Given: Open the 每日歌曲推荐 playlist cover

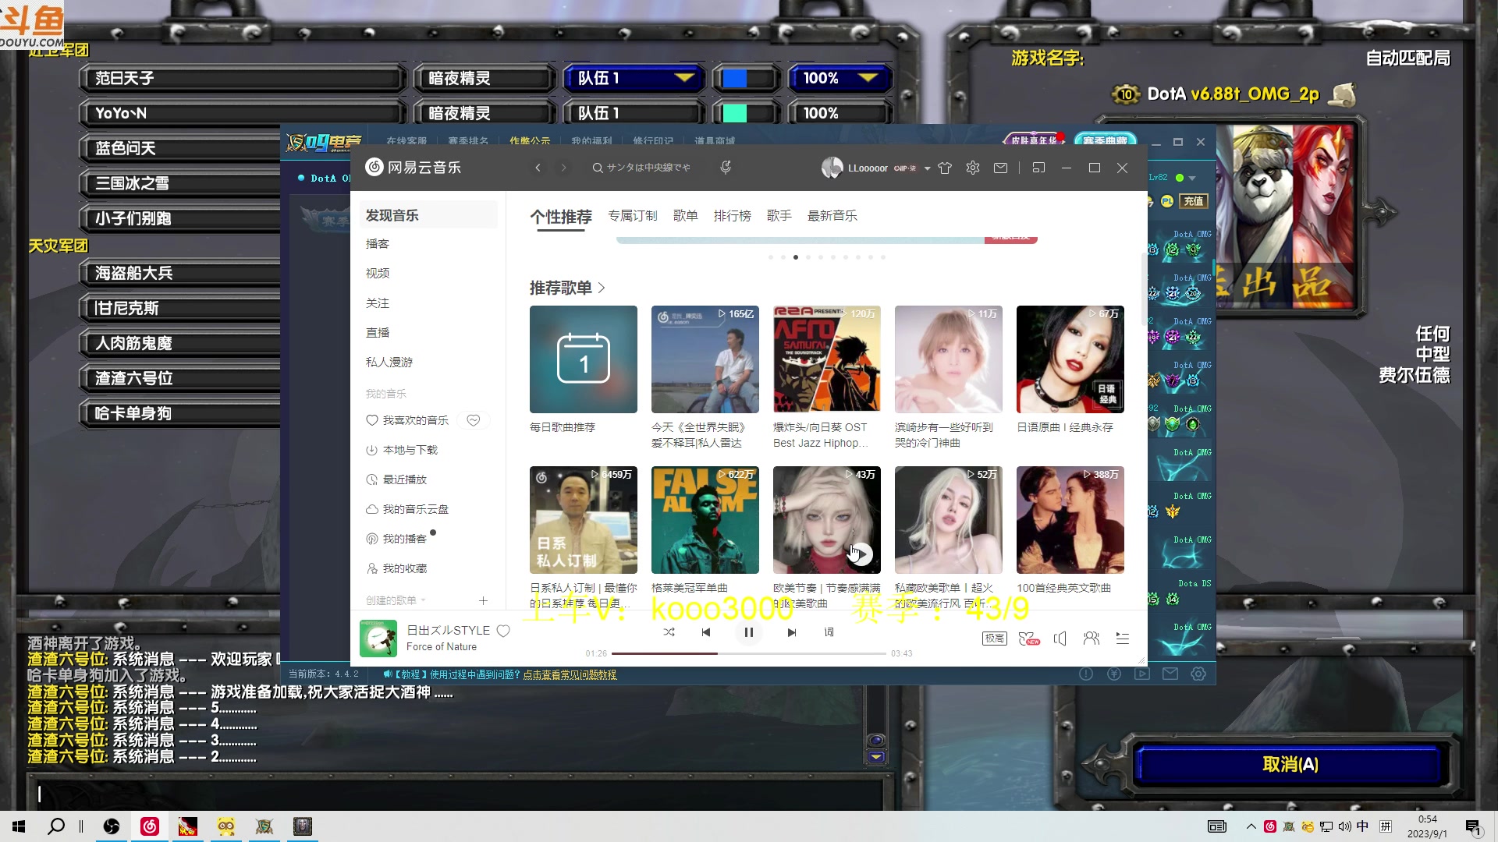Looking at the screenshot, I should point(583,359).
